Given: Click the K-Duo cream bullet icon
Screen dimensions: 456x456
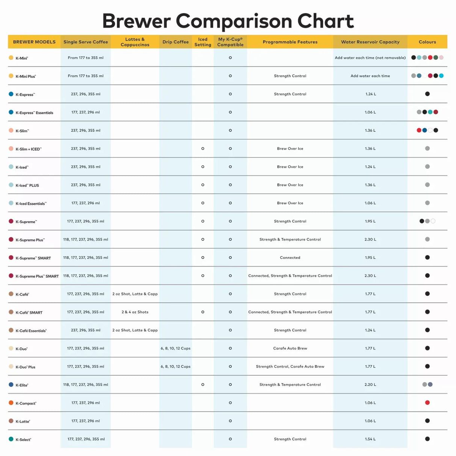Looking at the screenshot, I should (x=11, y=348).
